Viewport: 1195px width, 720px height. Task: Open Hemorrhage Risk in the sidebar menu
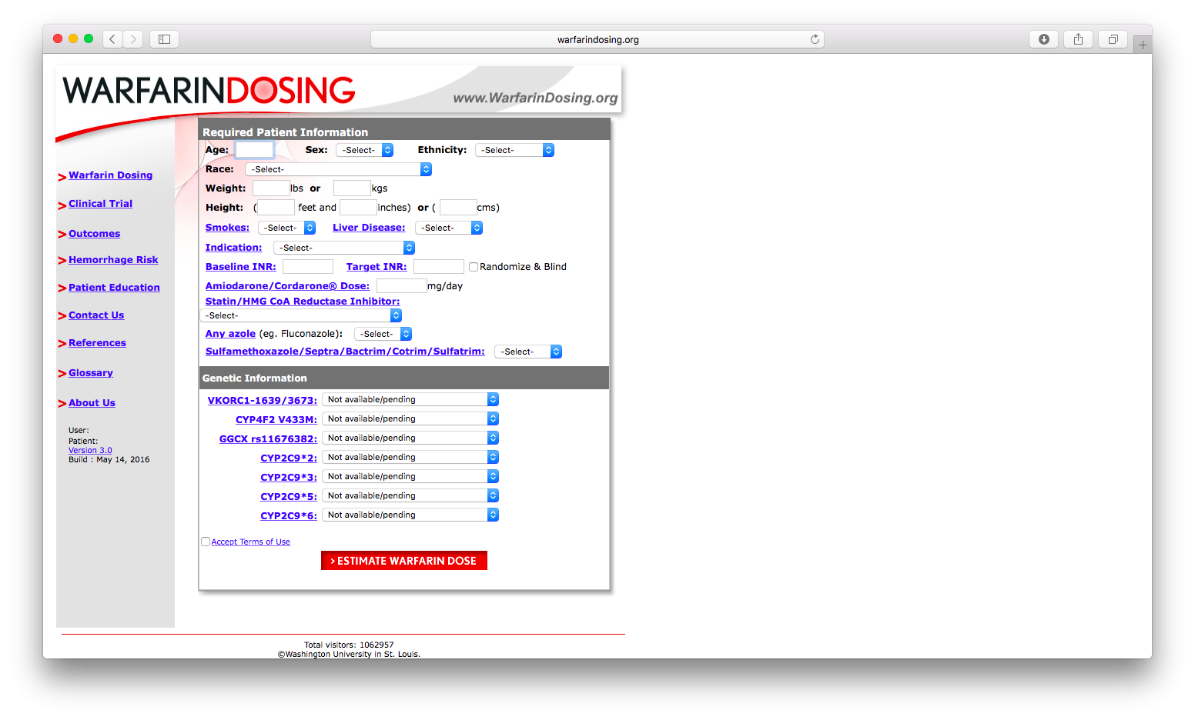point(113,260)
